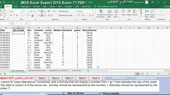Add a new sheet with plus icon
170x95 pixels.
click(x=88, y=71)
